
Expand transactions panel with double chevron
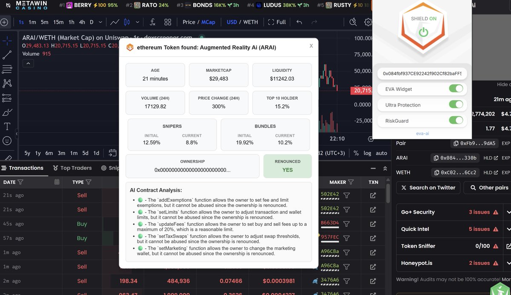385,168
